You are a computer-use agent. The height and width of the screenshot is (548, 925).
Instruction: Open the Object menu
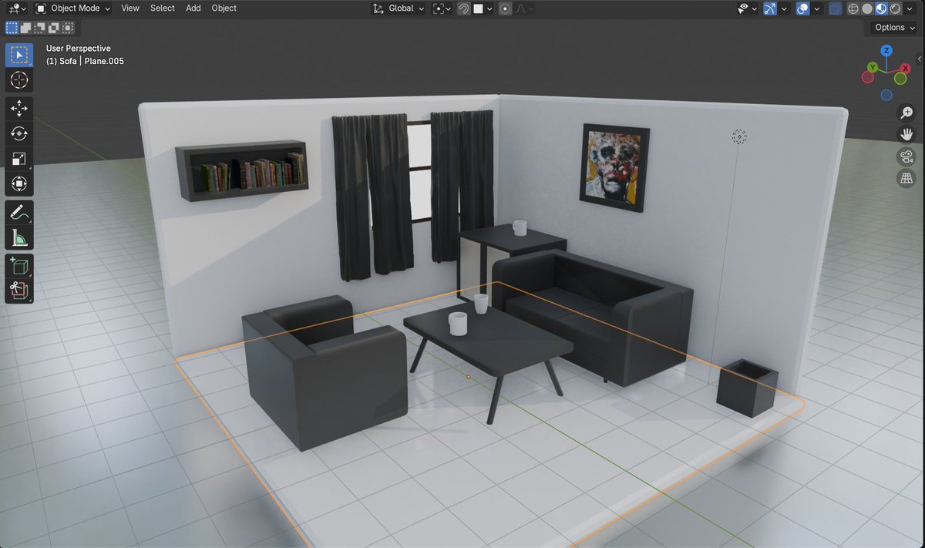224,8
